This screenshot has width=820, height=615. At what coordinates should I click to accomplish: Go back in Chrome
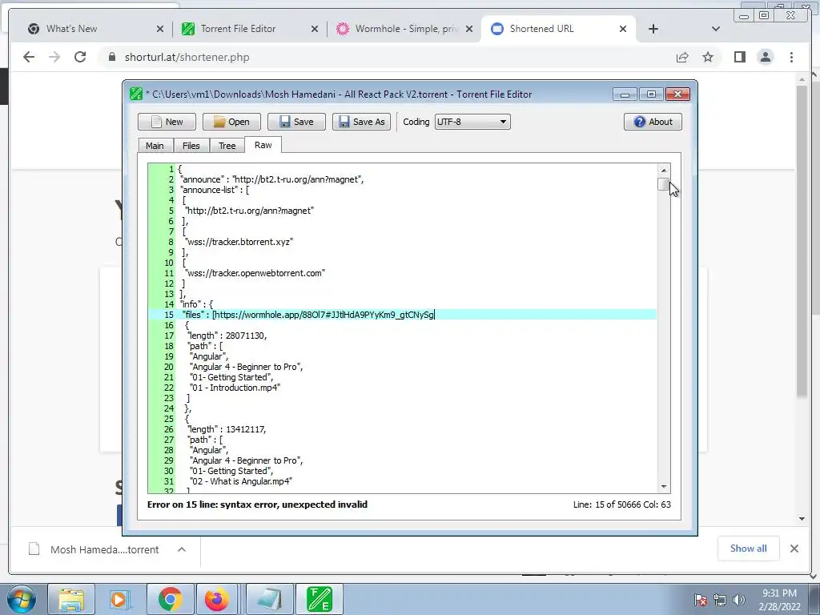pos(29,57)
